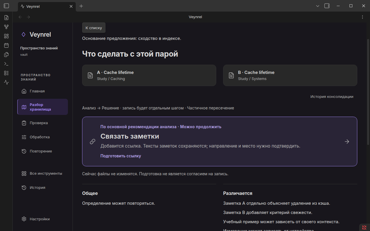Open quick switcher file-search icon
370x231 pixels.
pos(6,18)
